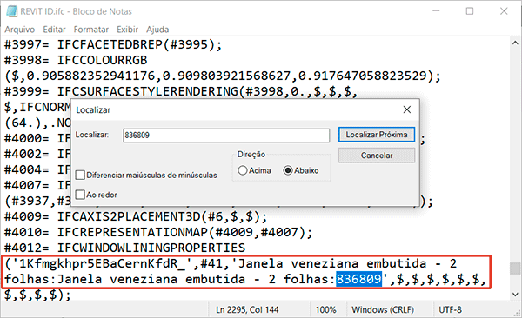Click the #4012= IFCWINDOWLININGPROPERTIES line
Viewport: 522px width, 318px height.
pos(124,248)
